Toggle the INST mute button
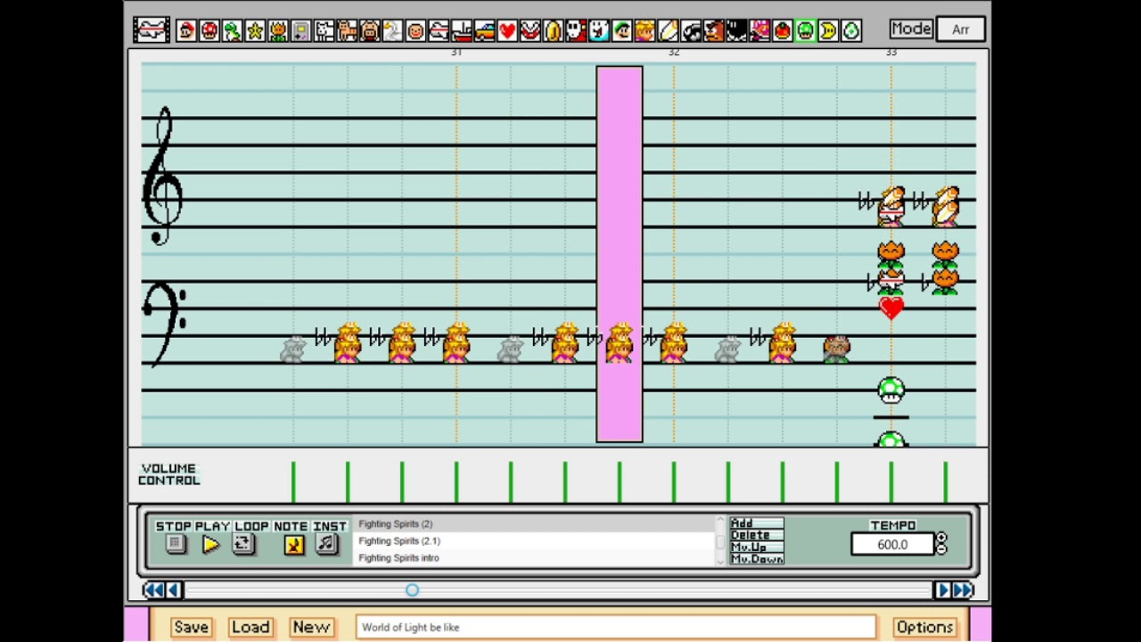Viewport: 1141px width, 642px height. pyautogui.click(x=327, y=545)
